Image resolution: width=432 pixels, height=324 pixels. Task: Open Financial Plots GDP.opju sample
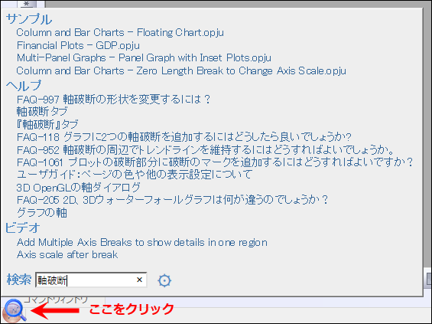[78, 45]
